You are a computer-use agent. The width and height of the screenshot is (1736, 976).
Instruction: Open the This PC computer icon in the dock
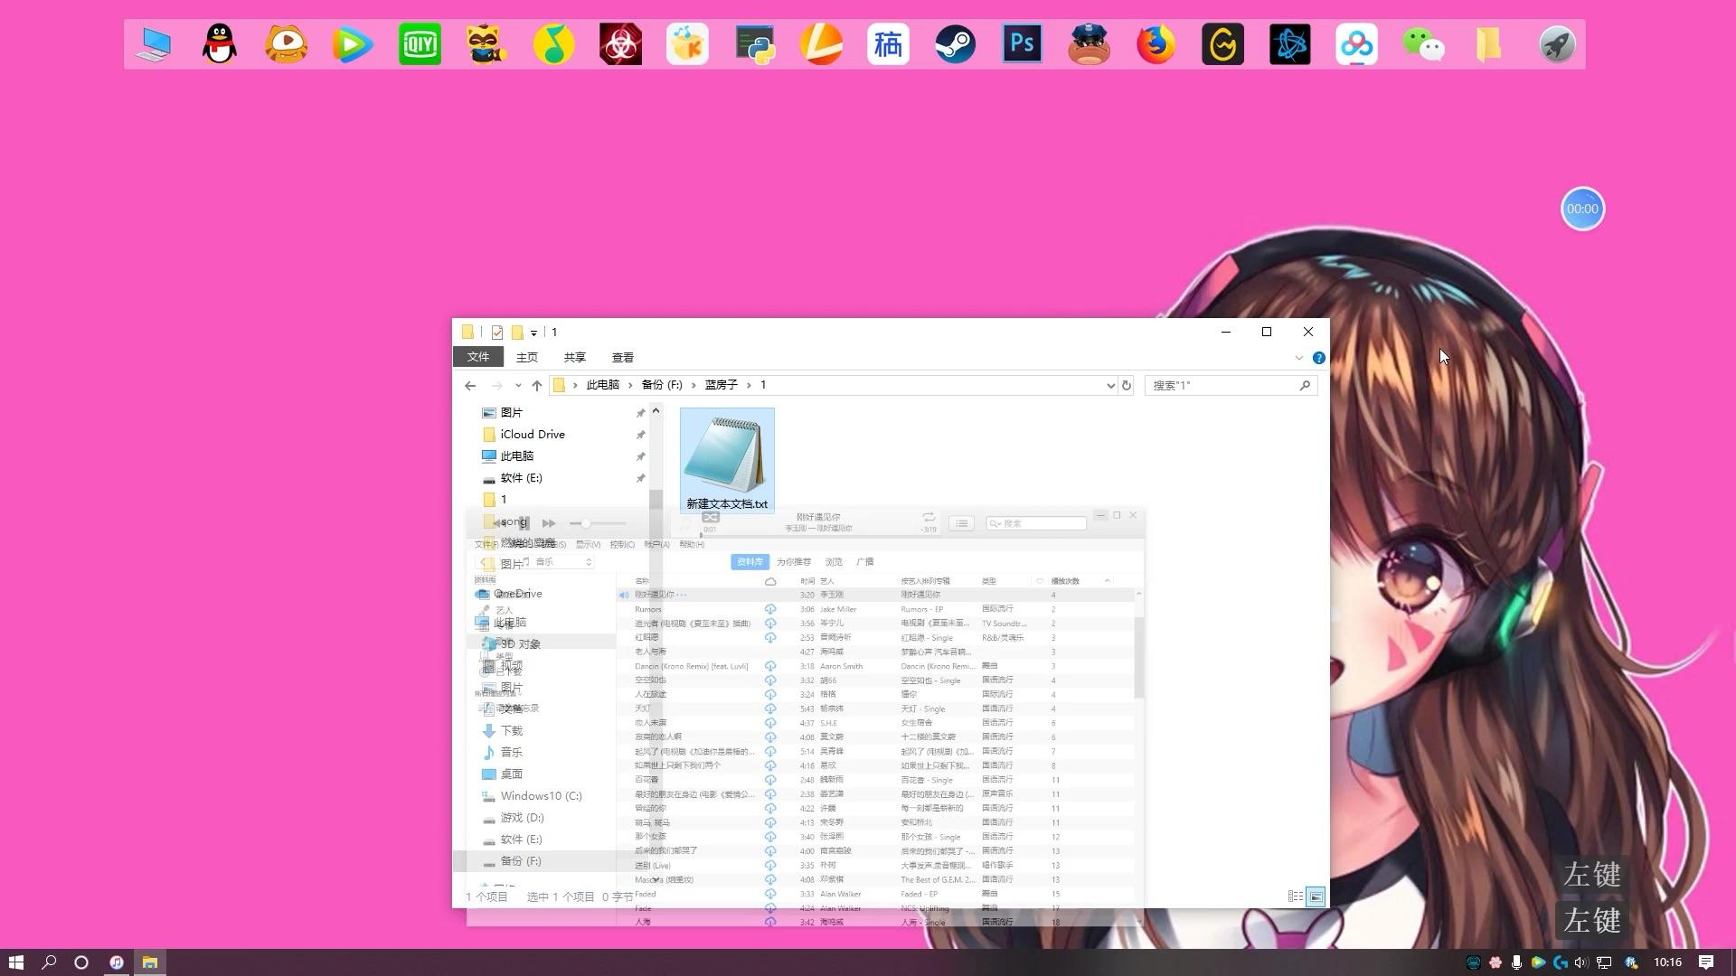152,44
